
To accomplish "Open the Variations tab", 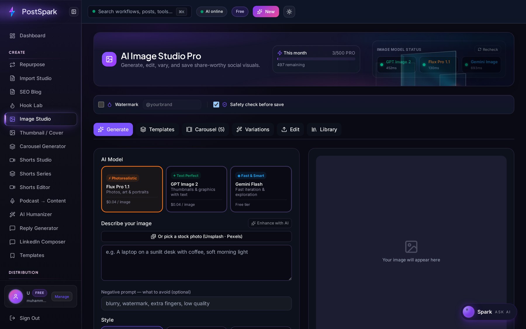I will click(x=253, y=130).
